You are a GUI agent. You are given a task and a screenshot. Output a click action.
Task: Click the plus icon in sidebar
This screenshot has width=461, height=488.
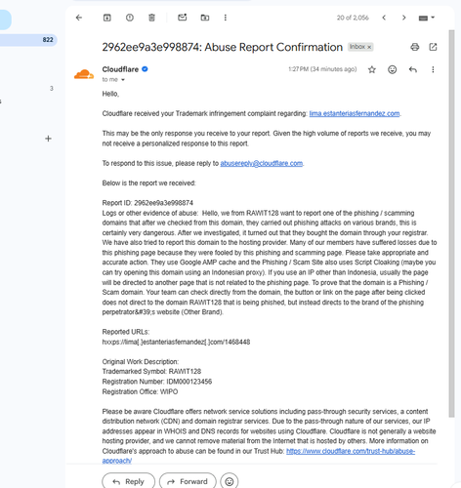[x=48, y=139]
